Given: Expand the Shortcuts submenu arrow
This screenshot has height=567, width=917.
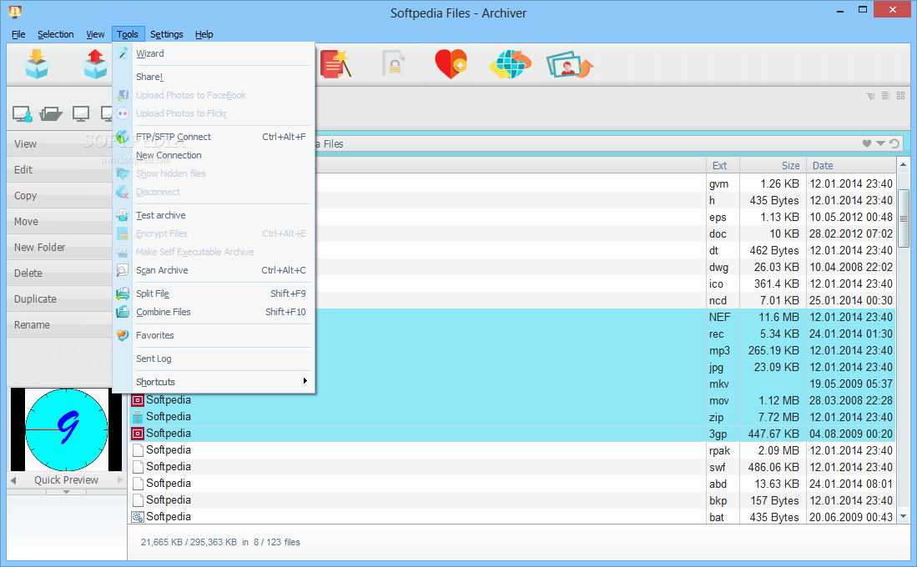Looking at the screenshot, I should [x=305, y=381].
